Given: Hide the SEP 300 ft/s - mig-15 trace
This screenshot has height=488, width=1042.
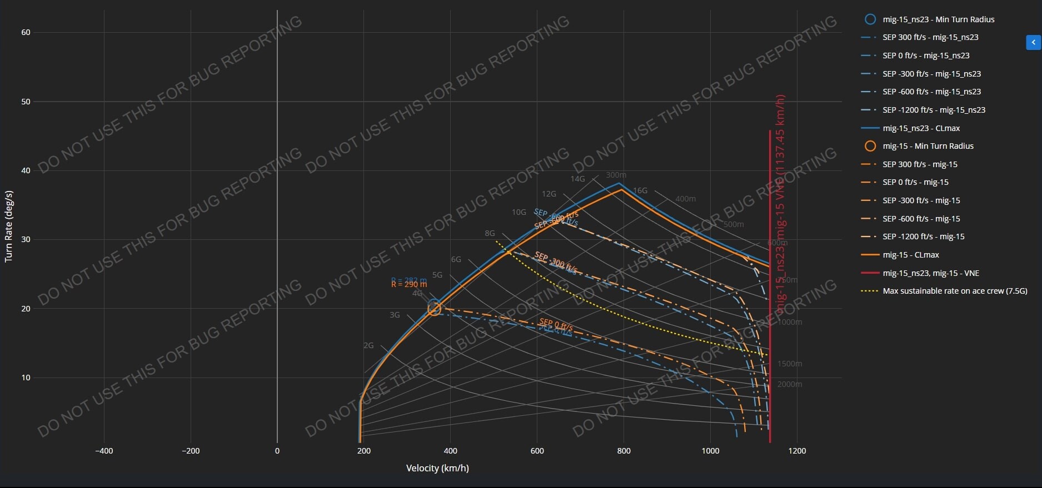Looking at the screenshot, I should [x=920, y=164].
